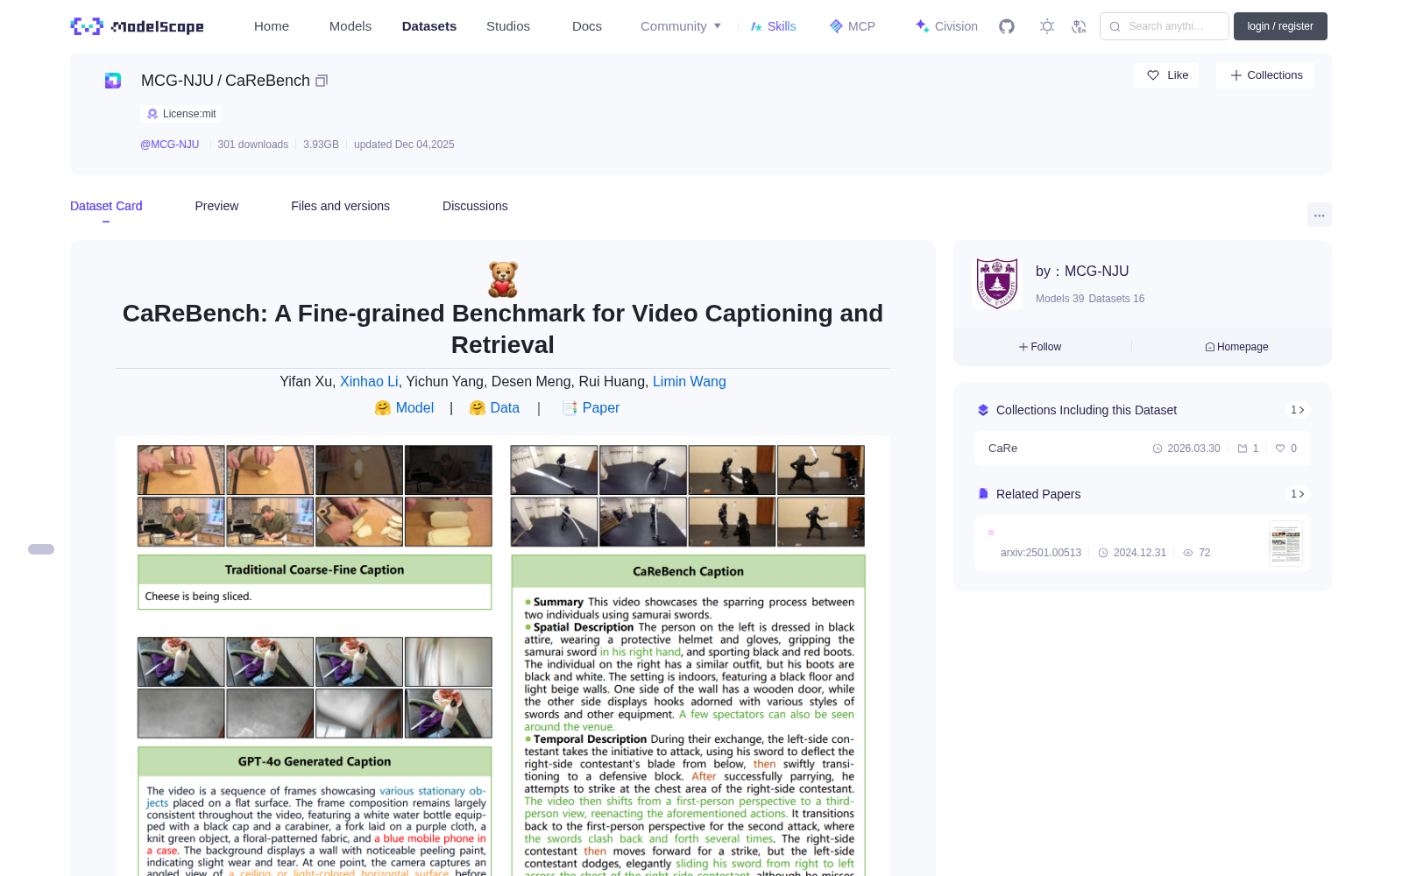Switch to the Preview tab

click(216, 206)
